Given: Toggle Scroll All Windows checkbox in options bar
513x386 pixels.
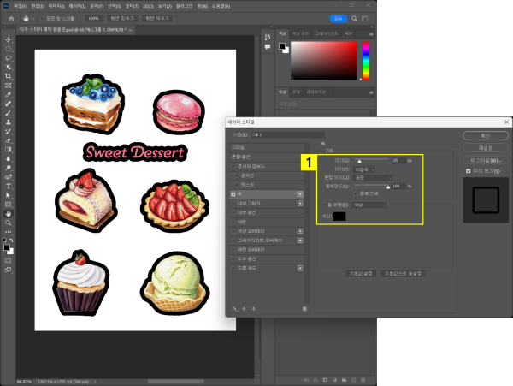Looking at the screenshot, I should tap(42, 18).
